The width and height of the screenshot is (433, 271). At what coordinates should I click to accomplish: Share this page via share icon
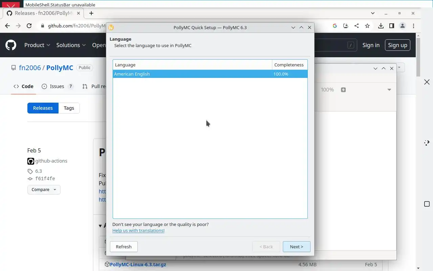click(357, 26)
